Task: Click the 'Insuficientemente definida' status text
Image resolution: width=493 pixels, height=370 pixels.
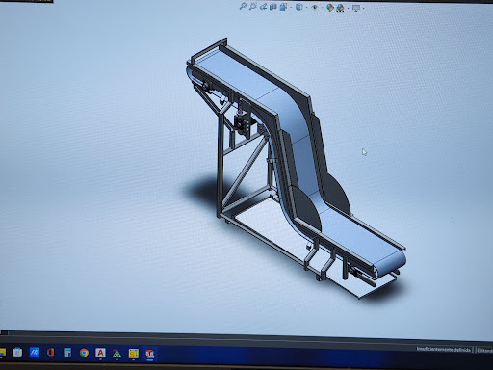Action: pyautogui.click(x=443, y=350)
